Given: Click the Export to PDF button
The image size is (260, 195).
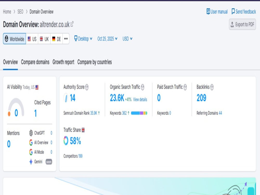Looking at the screenshot, I should 242,24.
